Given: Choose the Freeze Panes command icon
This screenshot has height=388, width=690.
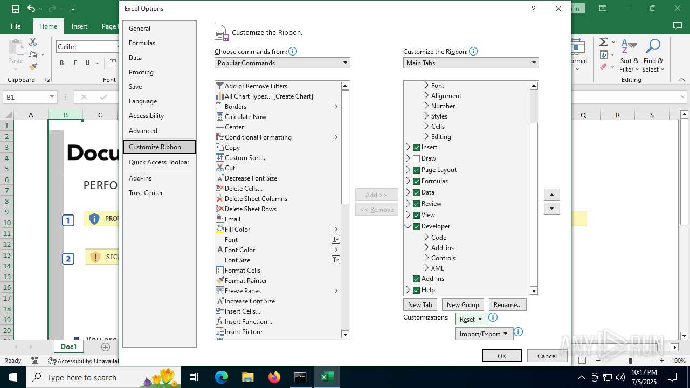Looking at the screenshot, I should (219, 290).
